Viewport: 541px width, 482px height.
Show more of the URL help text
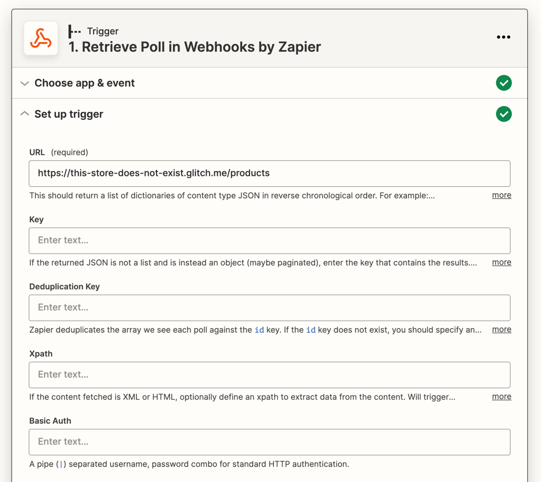click(x=501, y=195)
